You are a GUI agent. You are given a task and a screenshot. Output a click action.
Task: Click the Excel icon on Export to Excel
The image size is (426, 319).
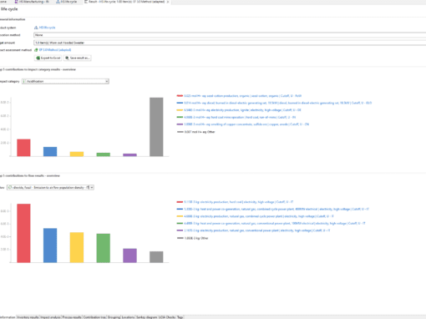coord(38,58)
